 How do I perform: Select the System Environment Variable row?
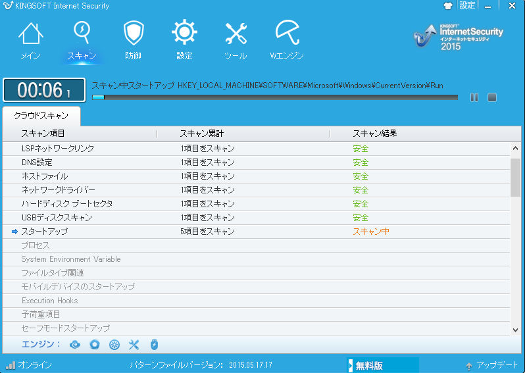pos(256,259)
